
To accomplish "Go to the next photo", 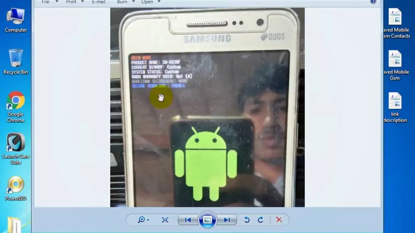I will click(x=227, y=220).
